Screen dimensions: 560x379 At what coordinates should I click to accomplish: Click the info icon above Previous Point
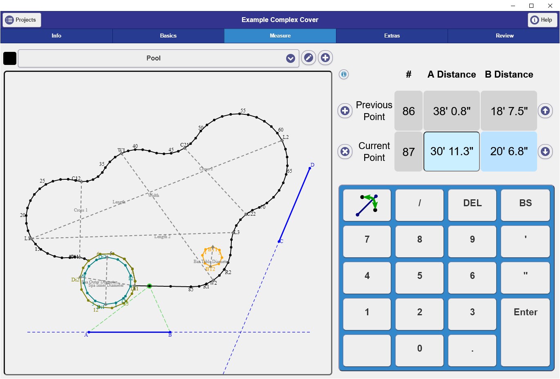coord(344,74)
